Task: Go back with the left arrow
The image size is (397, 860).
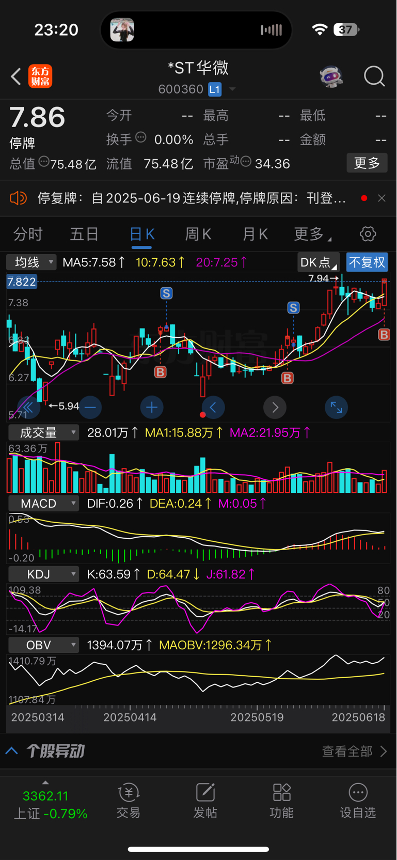Action: pos(16,76)
